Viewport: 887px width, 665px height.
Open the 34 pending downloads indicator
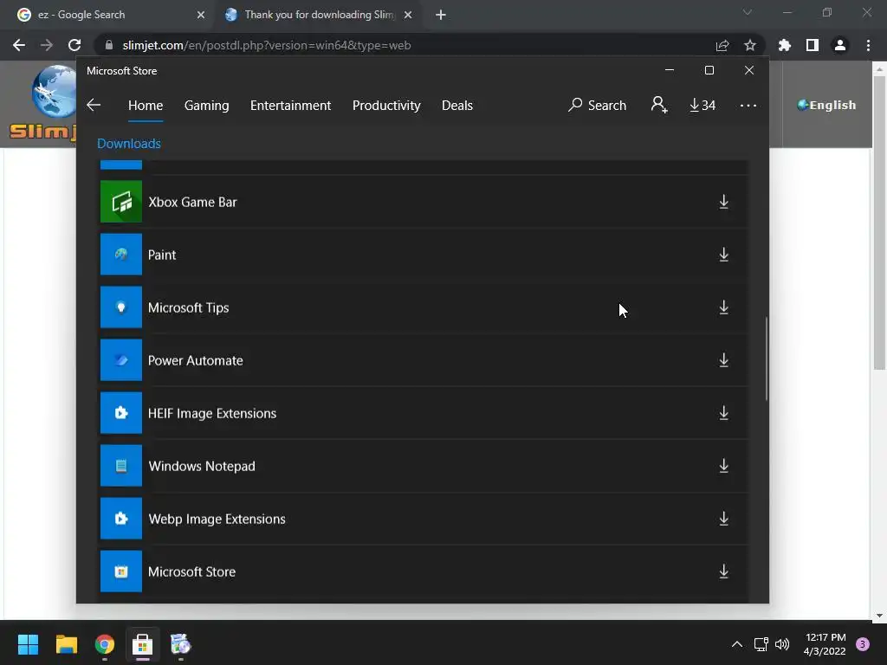pyautogui.click(x=702, y=105)
